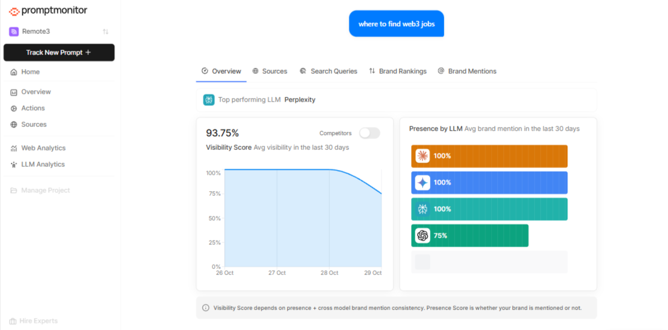668x330 pixels.
Task: Click the Brand Mentions at-sign icon
Action: tap(441, 71)
